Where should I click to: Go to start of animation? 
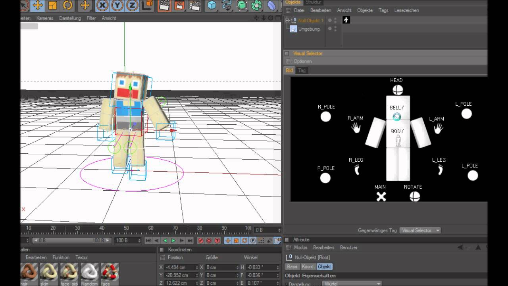tap(148, 241)
